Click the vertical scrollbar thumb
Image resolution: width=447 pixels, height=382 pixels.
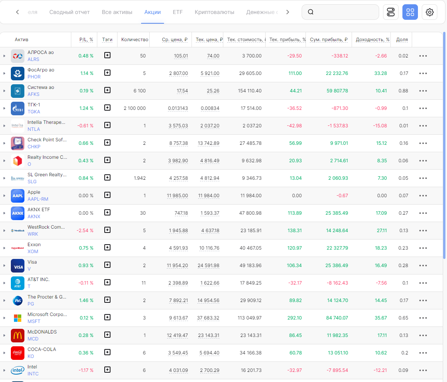[x=444, y=145]
